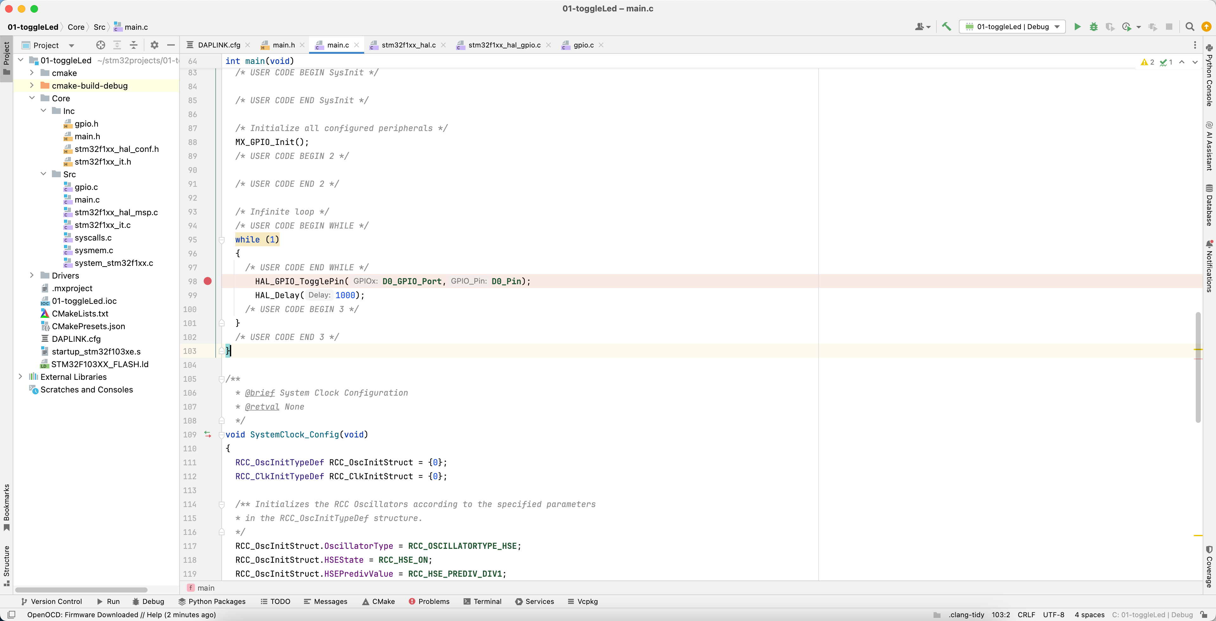The height and width of the screenshot is (621, 1216).
Task: Click the CRLF line separator in status bar
Action: pyautogui.click(x=1026, y=614)
